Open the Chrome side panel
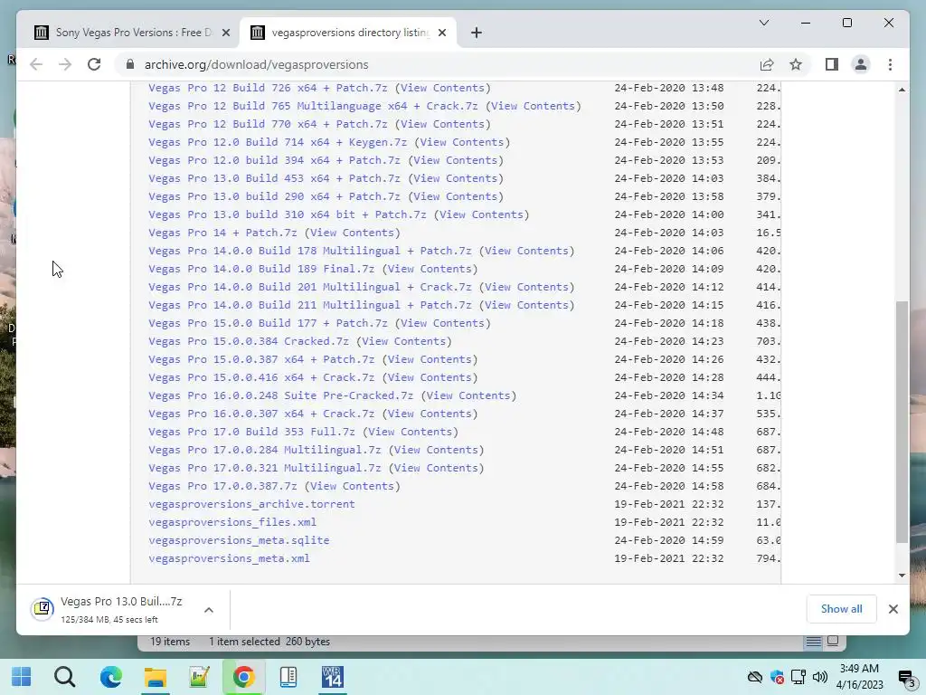 (x=832, y=64)
